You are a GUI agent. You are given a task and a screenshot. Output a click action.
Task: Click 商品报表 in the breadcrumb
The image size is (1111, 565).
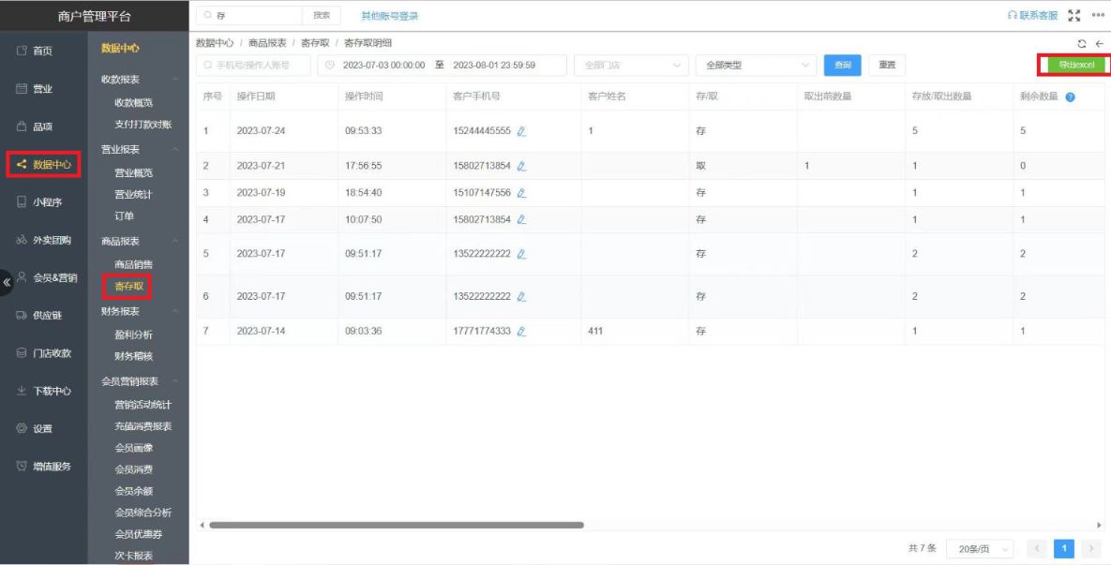pos(267,43)
